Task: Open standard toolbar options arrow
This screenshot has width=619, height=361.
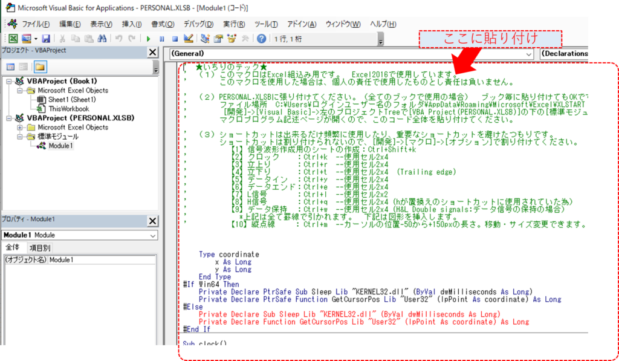Action: [381, 39]
